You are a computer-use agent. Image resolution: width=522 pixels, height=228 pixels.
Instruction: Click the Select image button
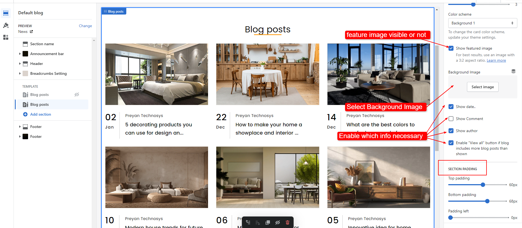click(483, 87)
